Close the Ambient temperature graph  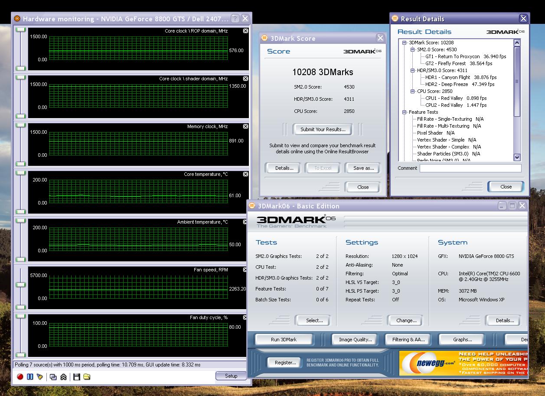pyautogui.click(x=246, y=222)
